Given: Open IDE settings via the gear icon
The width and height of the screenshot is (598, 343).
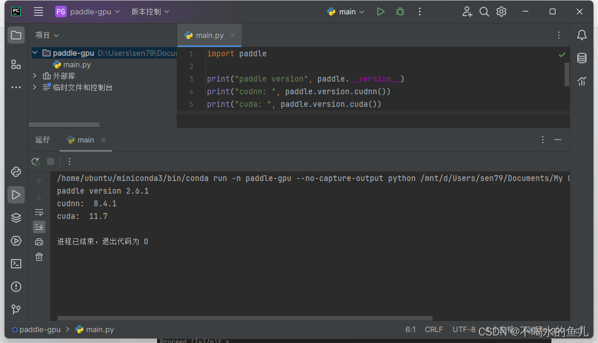Looking at the screenshot, I should (501, 11).
